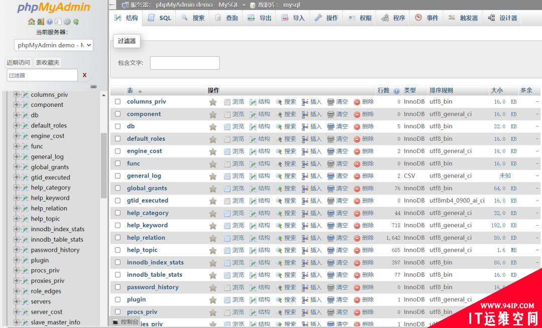Open the 设计器 designer tab
The height and width of the screenshot is (328, 542).
tap(502, 18)
